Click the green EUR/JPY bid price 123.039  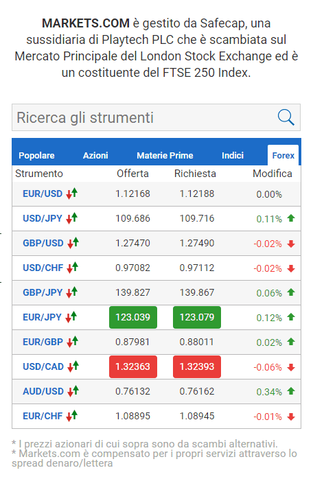(x=133, y=318)
